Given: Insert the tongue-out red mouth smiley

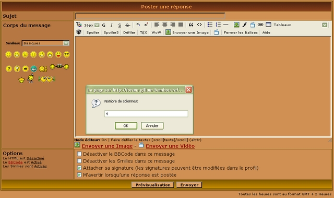Looking at the screenshot, I should 58,54.
